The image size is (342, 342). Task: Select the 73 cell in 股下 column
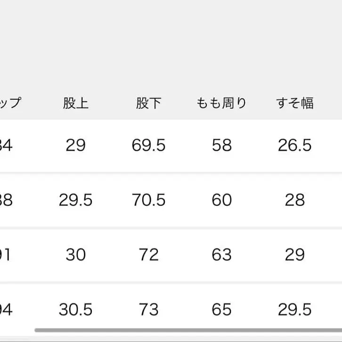point(148,309)
